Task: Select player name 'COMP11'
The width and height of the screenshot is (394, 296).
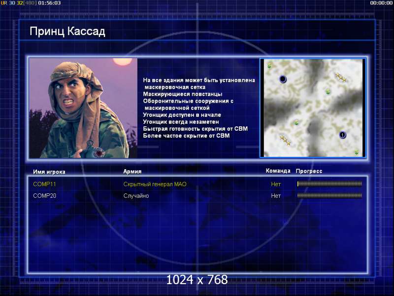Action: (x=44, y=184)
